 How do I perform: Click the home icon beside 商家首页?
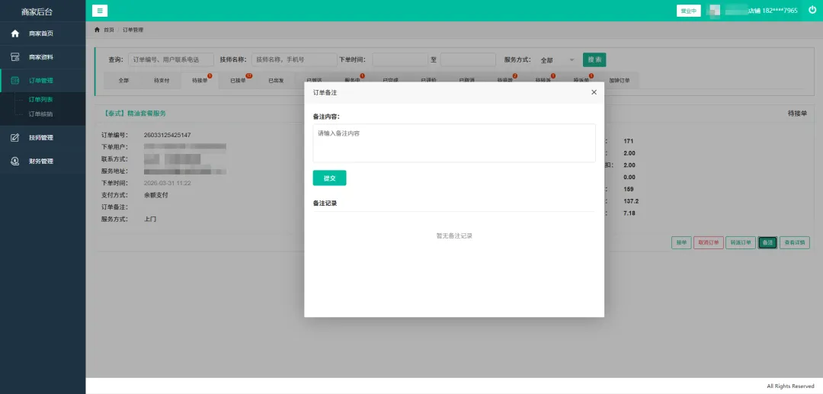[14, 34]
